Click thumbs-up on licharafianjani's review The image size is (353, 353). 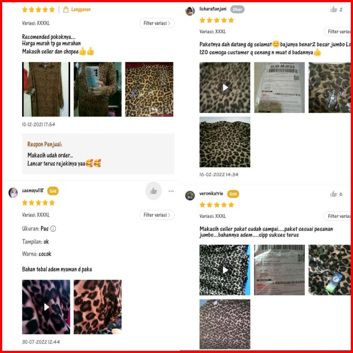coord(333,9)
